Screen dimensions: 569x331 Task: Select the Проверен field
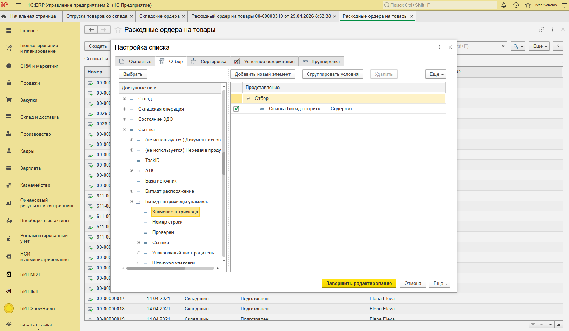(x=163, y=232)
